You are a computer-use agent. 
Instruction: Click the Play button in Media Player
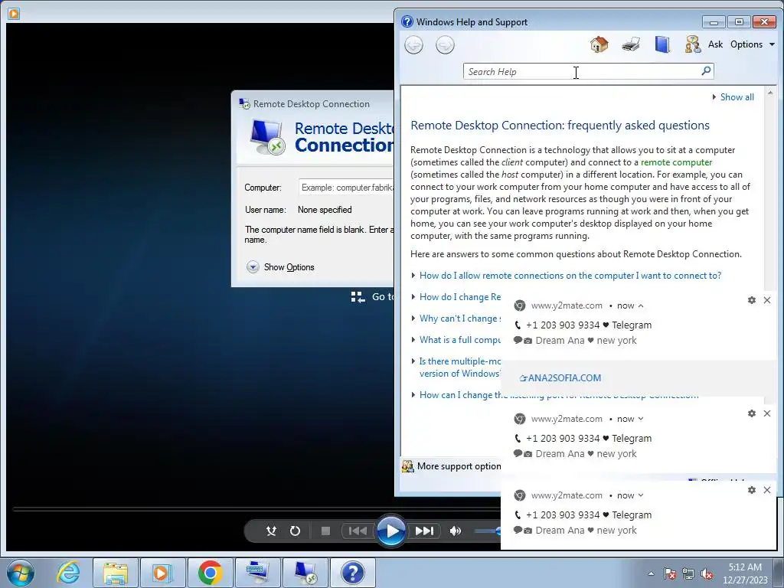(391, 531)
